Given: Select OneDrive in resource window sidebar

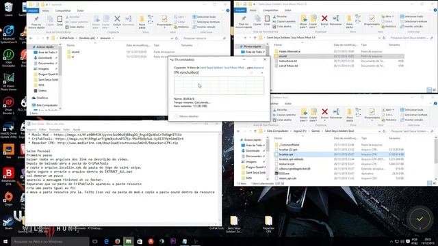Looking at the screenshot, I should (x=40, y=98).
